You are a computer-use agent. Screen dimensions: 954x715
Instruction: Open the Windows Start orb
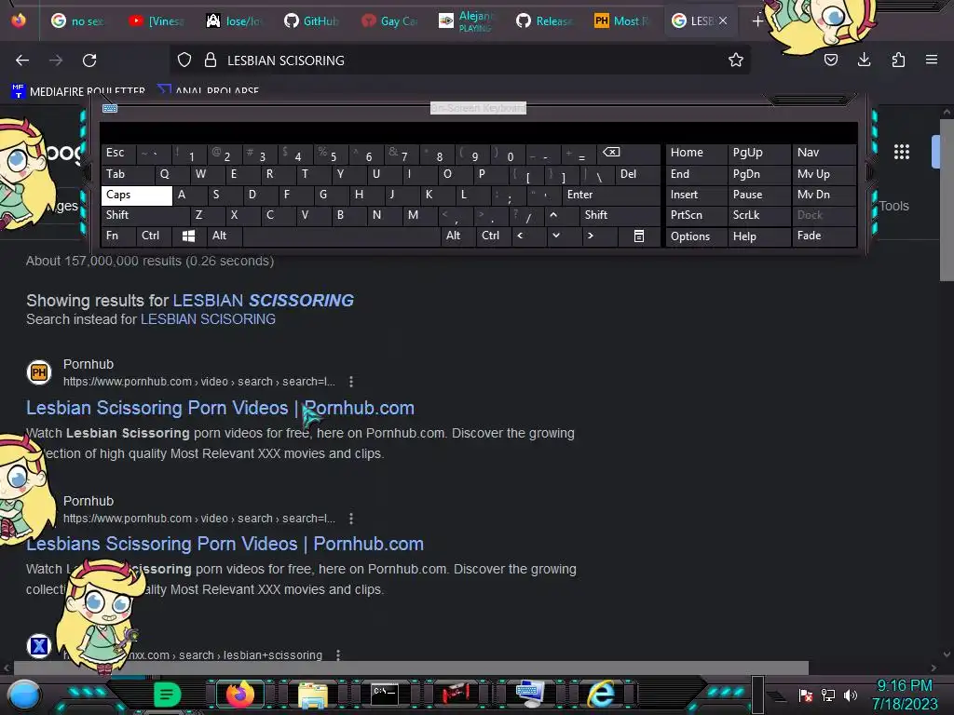23,695
